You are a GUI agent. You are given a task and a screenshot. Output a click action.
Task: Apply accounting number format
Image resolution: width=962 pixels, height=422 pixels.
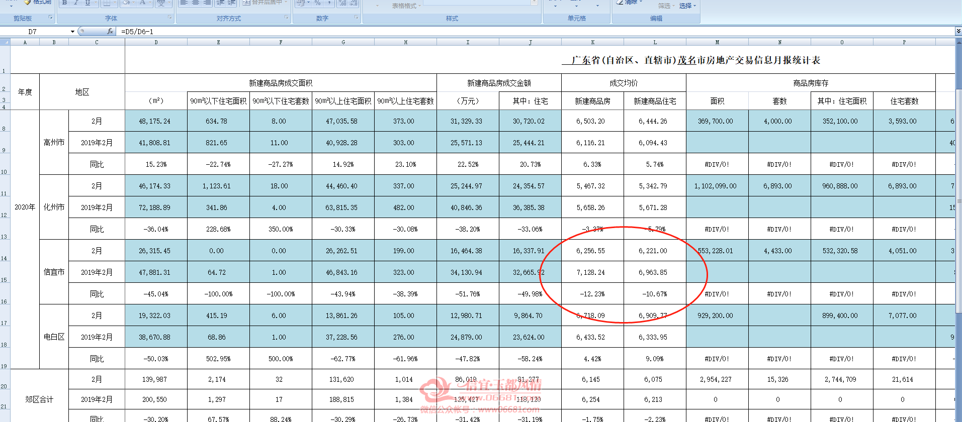tap(300, 3)
